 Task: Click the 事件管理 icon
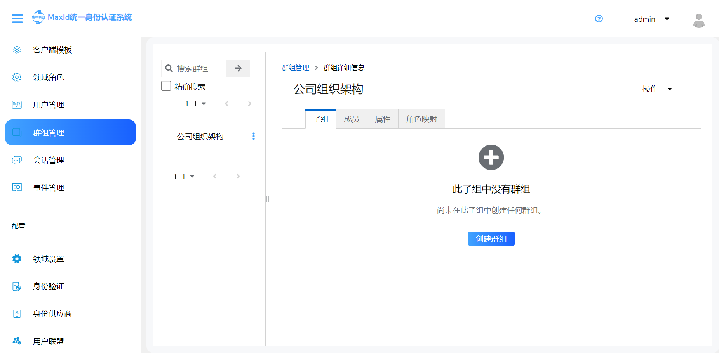[x=17, y=188]
